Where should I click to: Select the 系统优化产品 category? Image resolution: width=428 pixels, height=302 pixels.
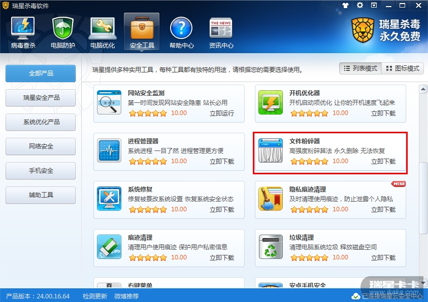(41, 122)
